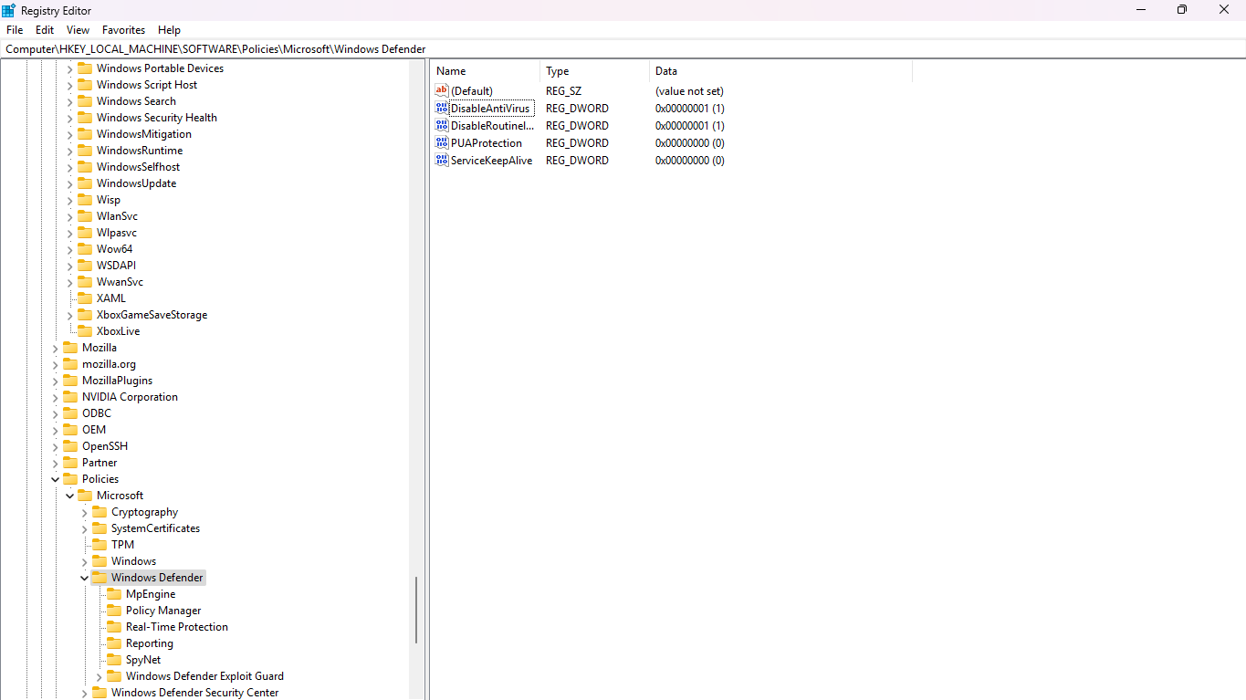
Task: Open the View menu
Action: [x=79, y=30]
